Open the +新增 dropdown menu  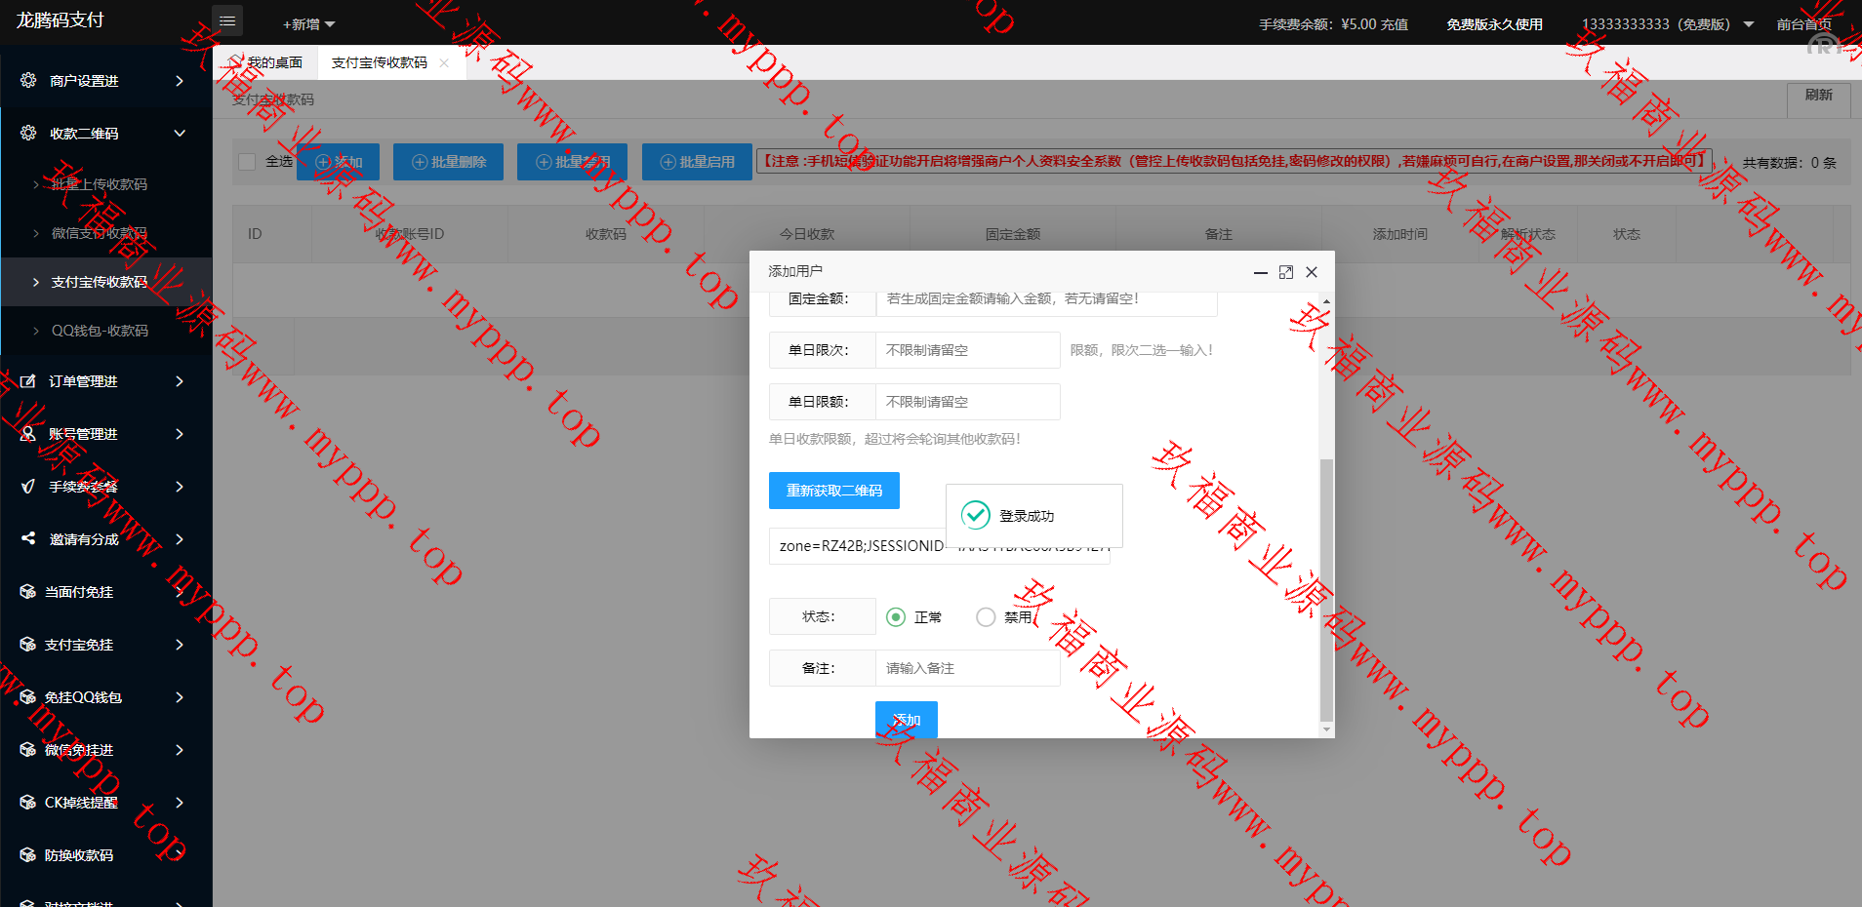(308, 24)
